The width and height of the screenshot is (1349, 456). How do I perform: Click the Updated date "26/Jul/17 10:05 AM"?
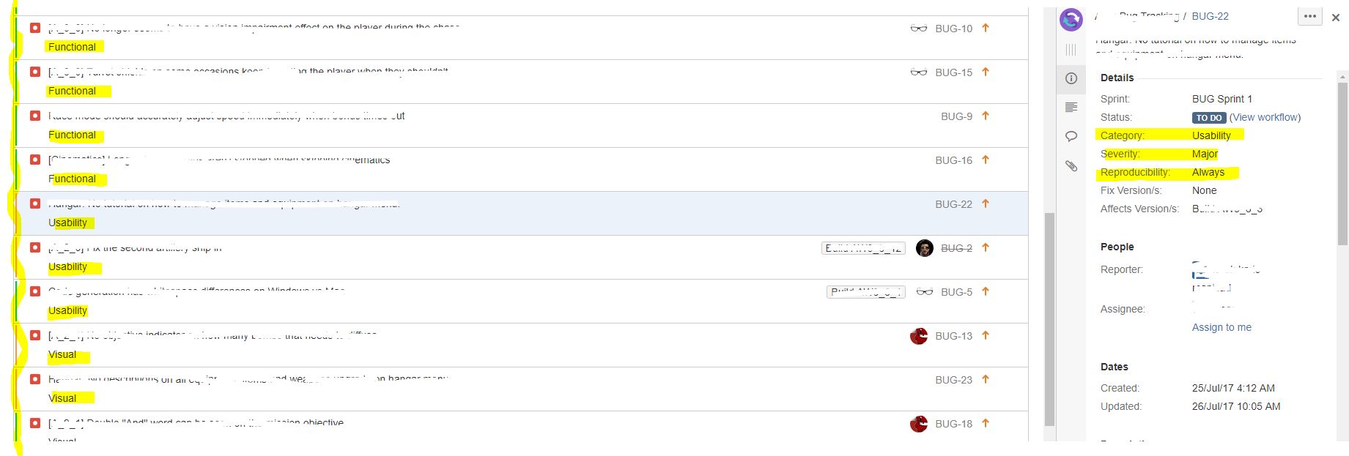tap(1236, 406)
